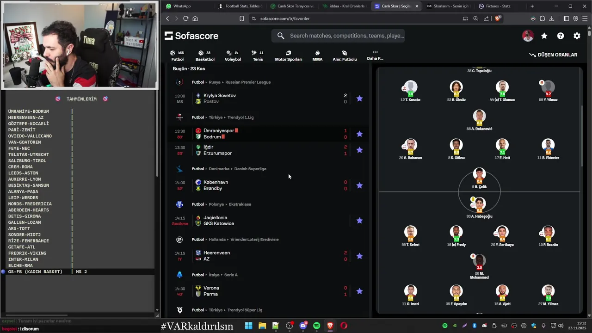Unfavorite the Iğdır vs Erzurumspor match
592x333 pixels.
coord(359,150)
